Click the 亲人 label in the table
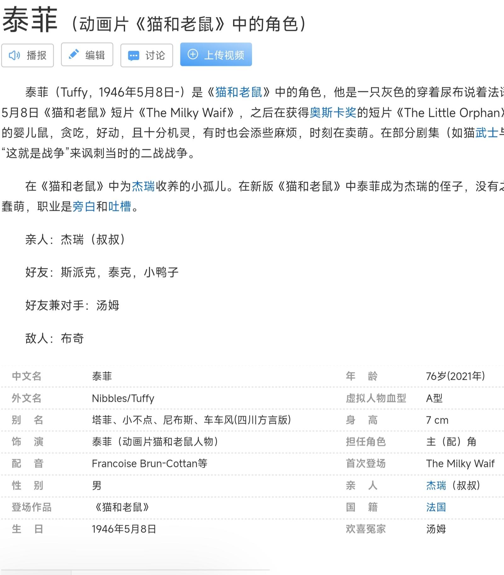 click(x=361, y=485)
